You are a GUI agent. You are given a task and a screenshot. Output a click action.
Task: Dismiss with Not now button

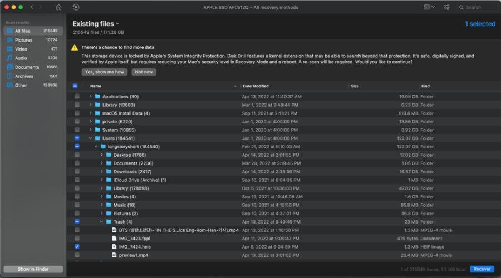(x=144, y=72)
